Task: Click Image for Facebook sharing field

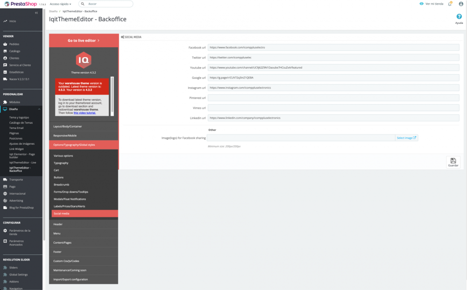Action: pyautogui.click(x=301, y=138)
